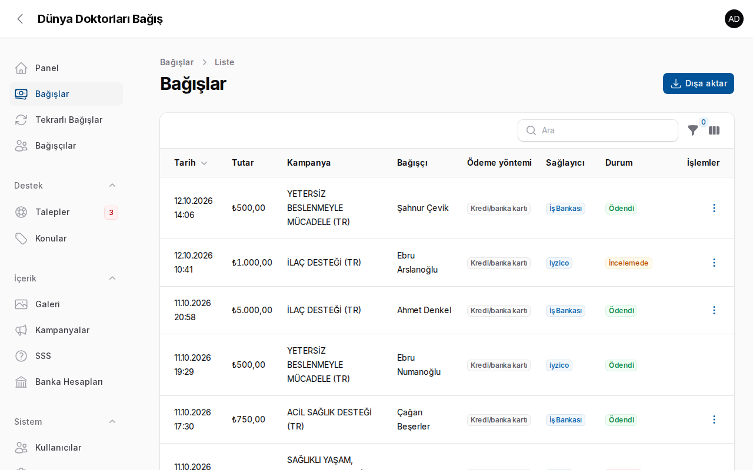Open row actions for Ahmet Denkel
Image resolution: width=753 pixels, height=470 pixels.
pyautogui.click(x=714, y=310)
